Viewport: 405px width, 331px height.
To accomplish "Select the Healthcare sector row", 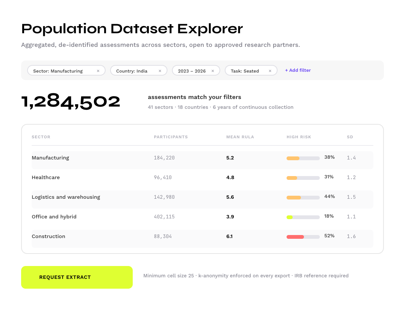I will click(x=202, y=179).
